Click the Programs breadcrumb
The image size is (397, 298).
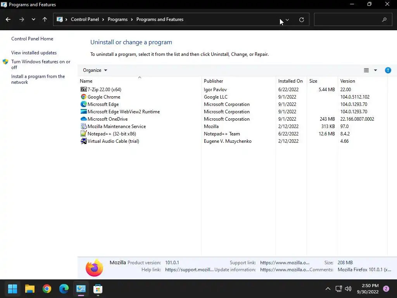pos(117,19)
